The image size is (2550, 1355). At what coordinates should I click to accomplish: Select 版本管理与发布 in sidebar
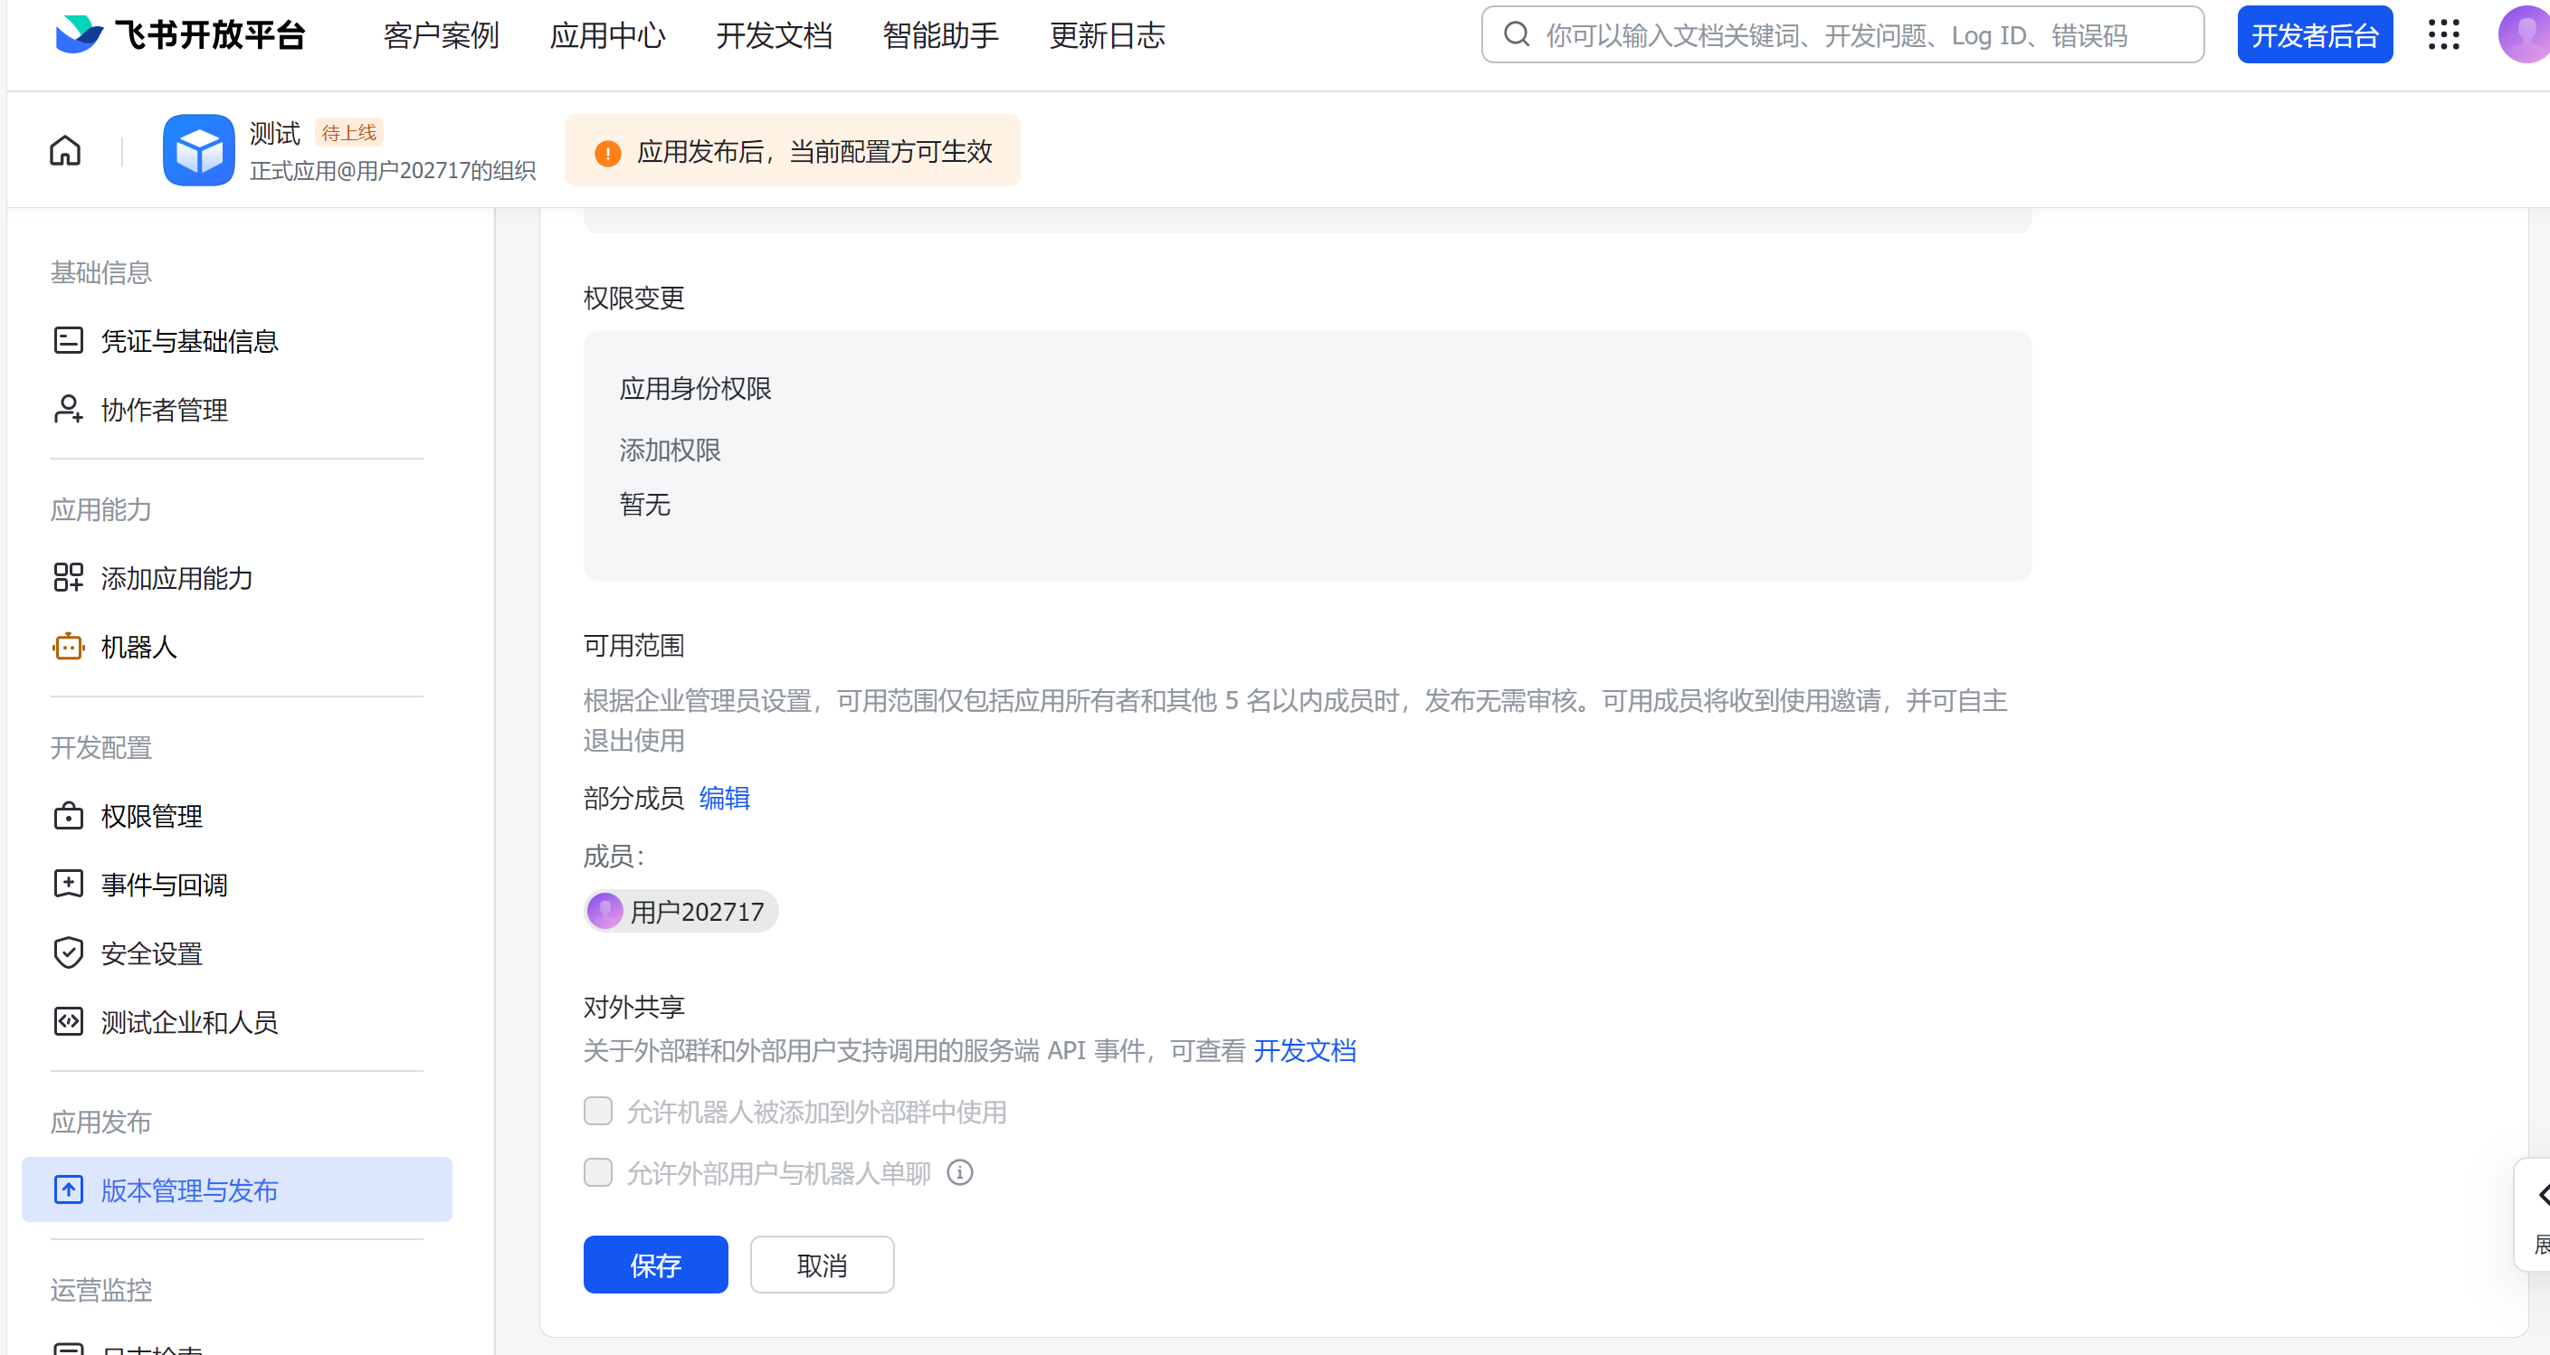pos(236,1189)
